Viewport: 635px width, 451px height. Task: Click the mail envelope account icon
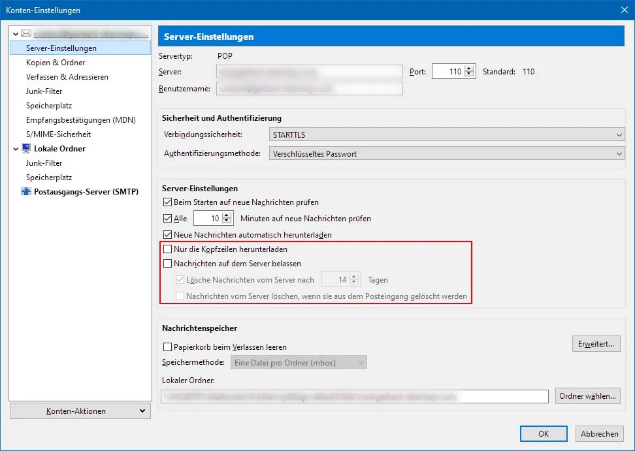click(x=26, y=33)
